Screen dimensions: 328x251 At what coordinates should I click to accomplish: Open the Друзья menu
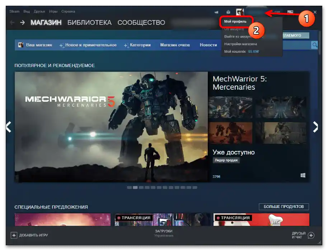39,11
